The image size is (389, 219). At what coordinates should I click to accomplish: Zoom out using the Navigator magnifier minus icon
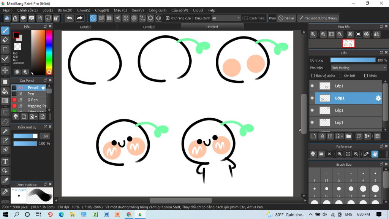(x=340, y=34)
